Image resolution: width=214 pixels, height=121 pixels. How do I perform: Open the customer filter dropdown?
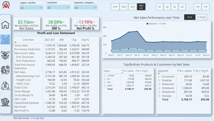coord(58,8)
